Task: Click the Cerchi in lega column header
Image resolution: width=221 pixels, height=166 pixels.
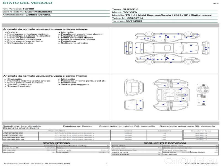Action: point(201,131)
